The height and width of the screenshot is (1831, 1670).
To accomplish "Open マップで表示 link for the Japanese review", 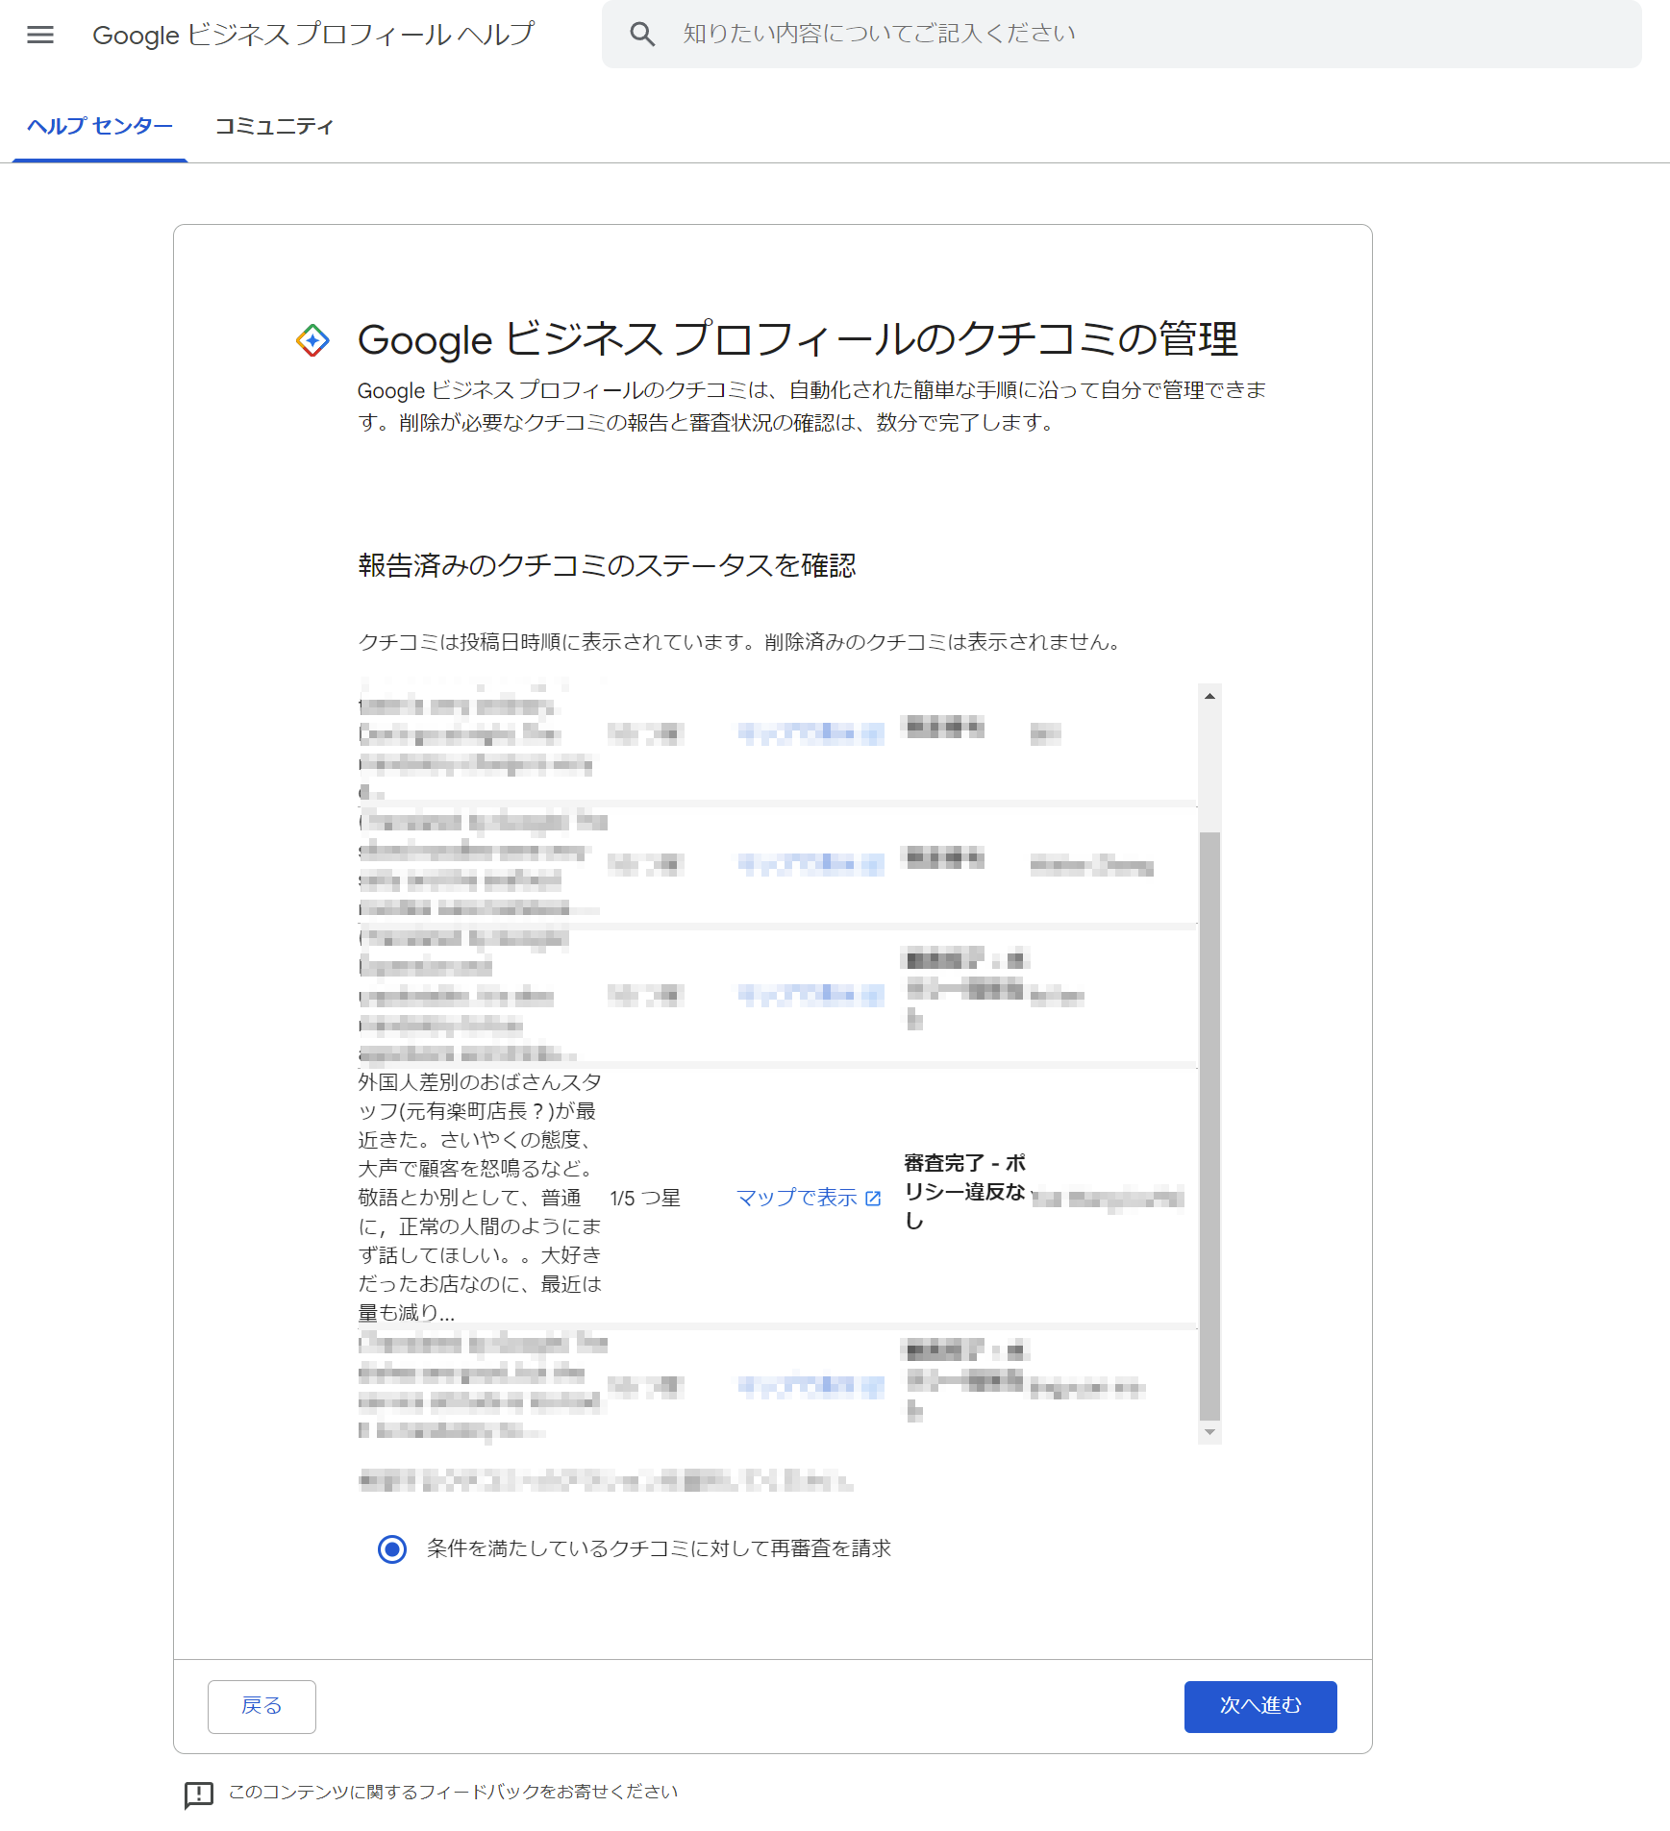I will (796, 1198).
